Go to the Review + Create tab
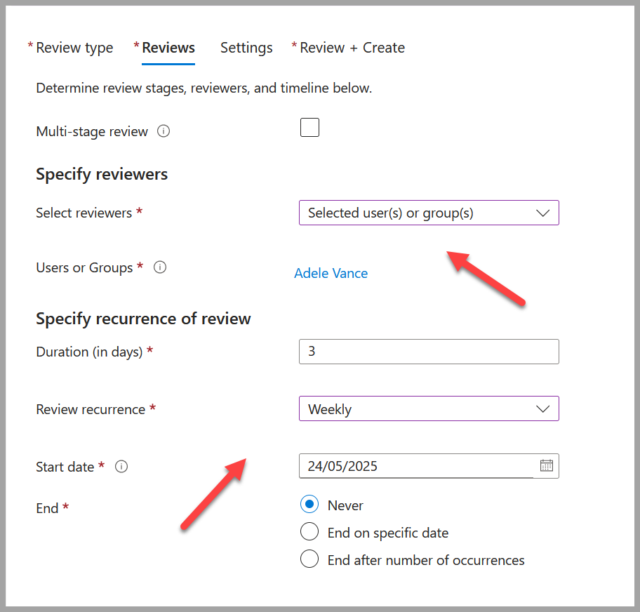This screenshot has width=640, height=612. click(348, 48)
